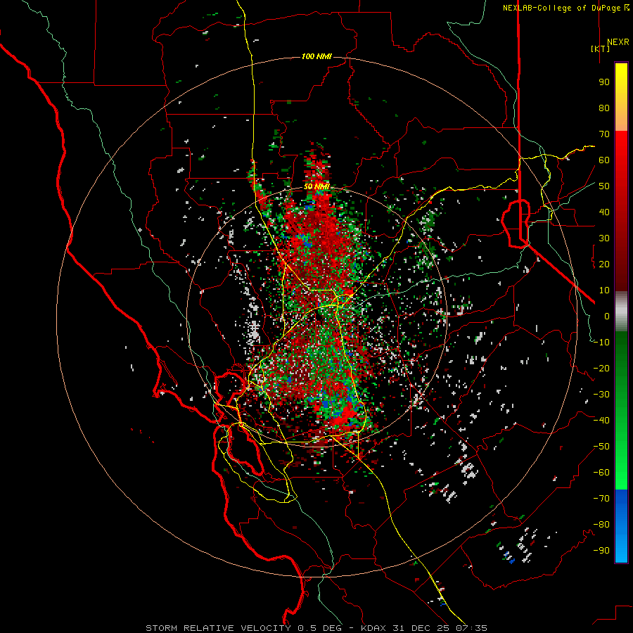Click the 40 value on velocity scale
This screenshot has width=633, height=633.
tap(604, 212)
